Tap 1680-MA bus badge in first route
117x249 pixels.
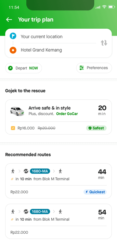tap(40, 171)
